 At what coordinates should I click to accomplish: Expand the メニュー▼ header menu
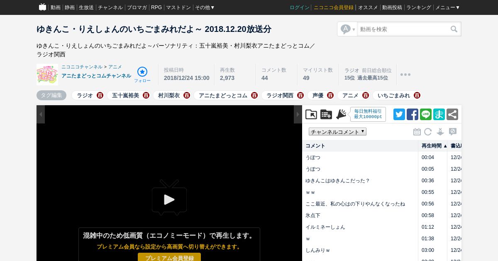click(x=447, y=7)
